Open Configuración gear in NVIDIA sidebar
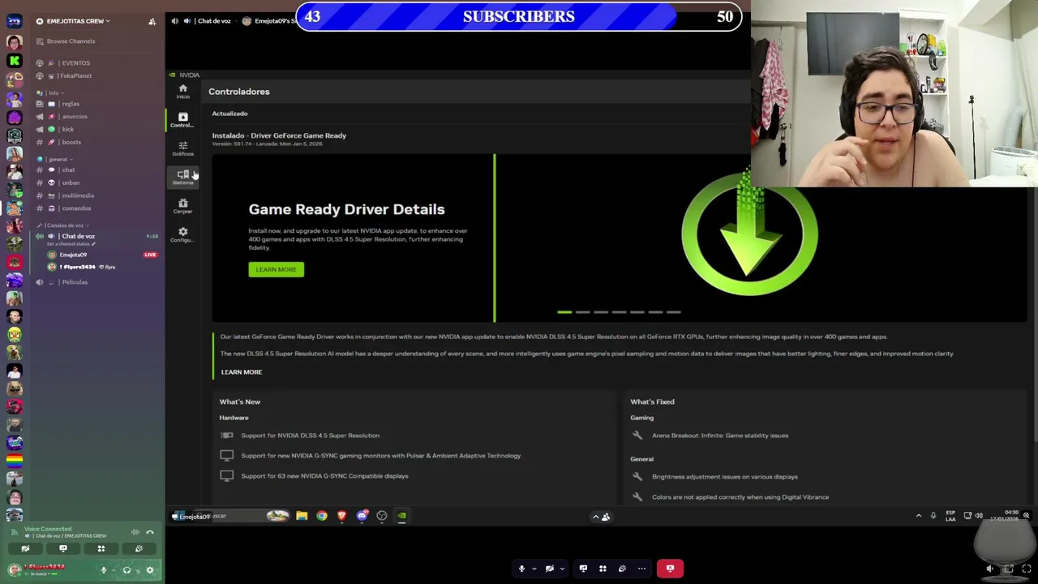1038x584 pixels. pyautogui.click(x=182, y=234)
